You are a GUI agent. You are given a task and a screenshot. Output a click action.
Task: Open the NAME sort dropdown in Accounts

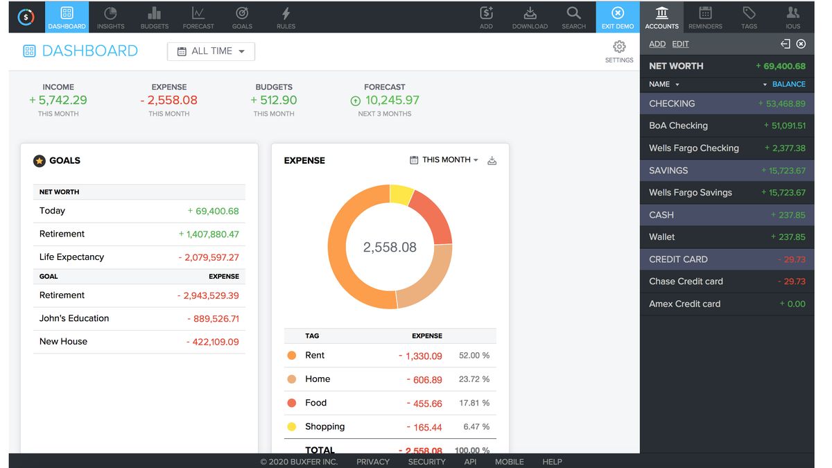click(661, 84)
